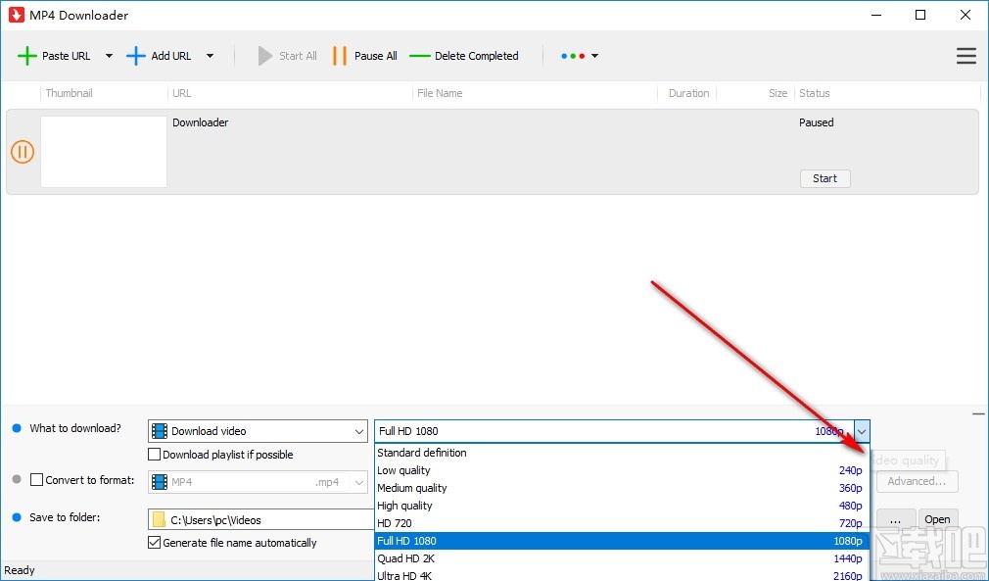Click the MP4 Downloader app logo icon
This screenshot has height=581, width=989.
tap(16, 15)
